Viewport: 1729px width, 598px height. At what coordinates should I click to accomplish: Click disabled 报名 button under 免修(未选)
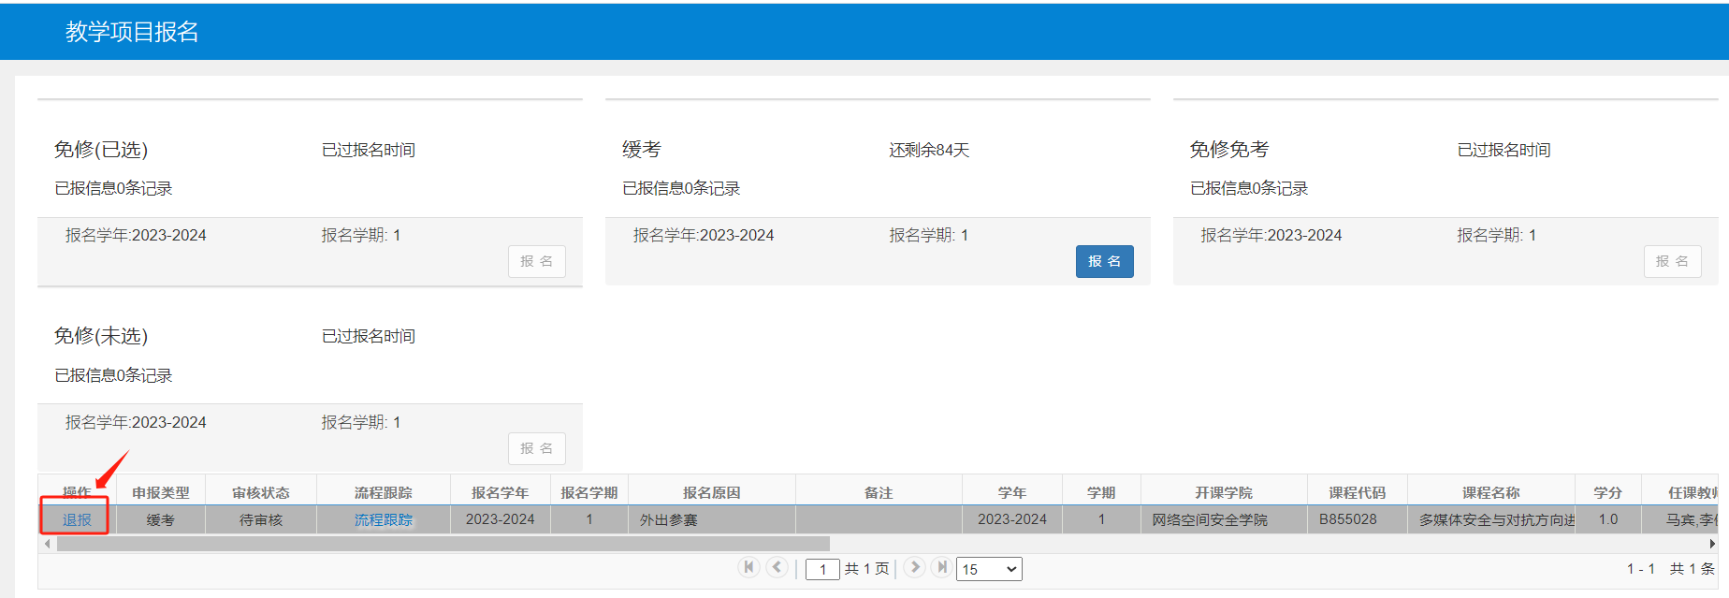point(537,448)
